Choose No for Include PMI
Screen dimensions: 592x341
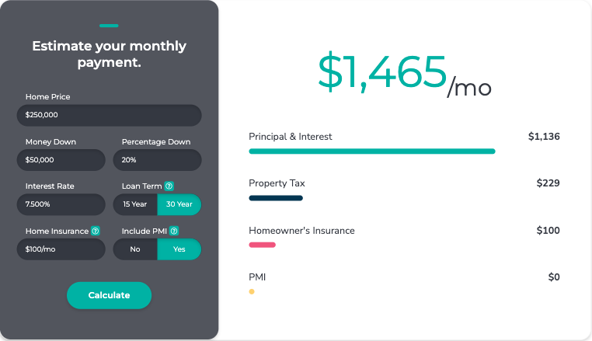[x=135, y=249]
